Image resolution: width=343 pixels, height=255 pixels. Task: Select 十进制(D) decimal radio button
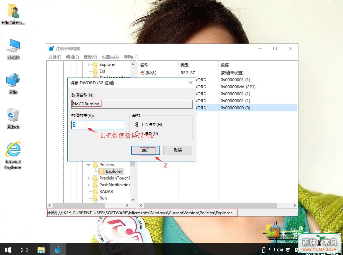137,133
